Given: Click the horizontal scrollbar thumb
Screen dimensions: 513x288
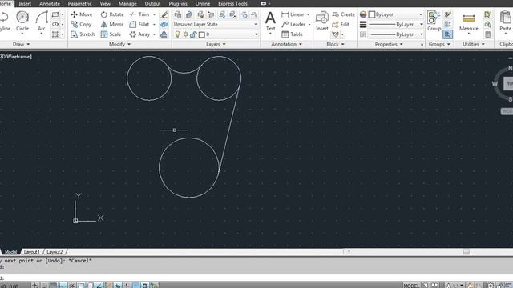Looking at the screenshot, I should pos(467,251).
